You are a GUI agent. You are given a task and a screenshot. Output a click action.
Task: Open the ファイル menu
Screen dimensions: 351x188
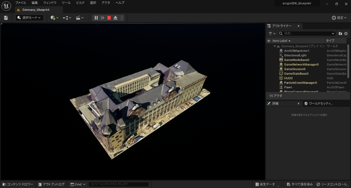click(x=21, y=3)
